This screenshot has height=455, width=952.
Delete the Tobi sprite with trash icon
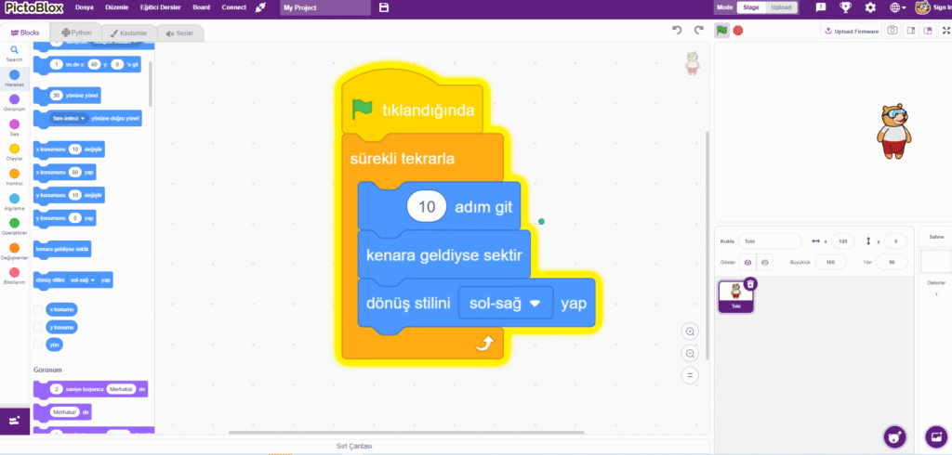[x=751, y=284]
